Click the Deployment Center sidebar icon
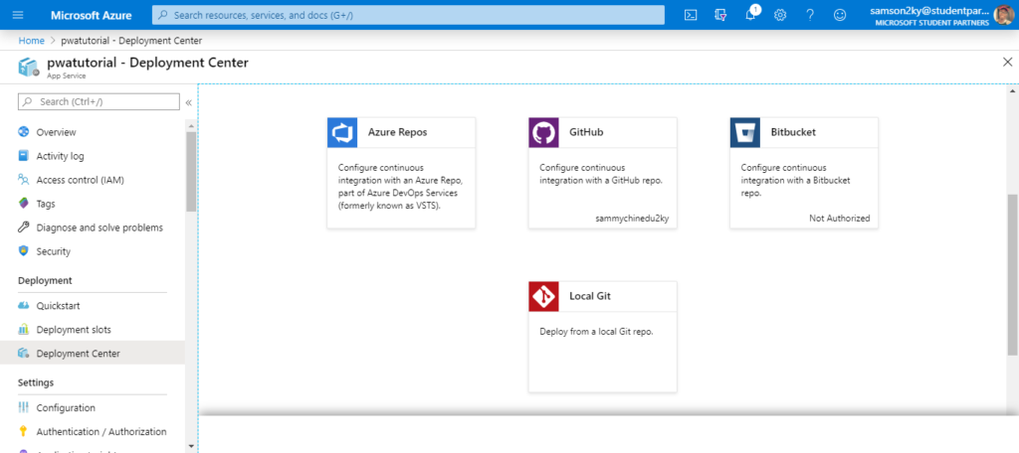This screenshot has height=453, width=1019. pos(24,353)
